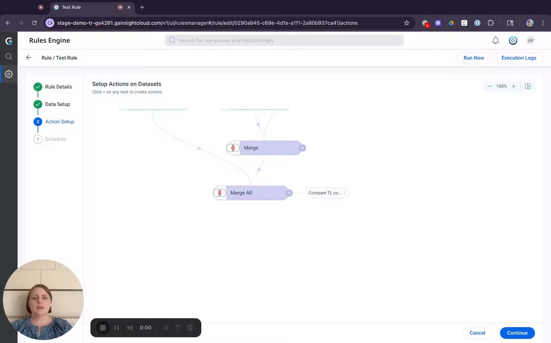Click the Gainsight G logo in sidebar

coord(9,41)
